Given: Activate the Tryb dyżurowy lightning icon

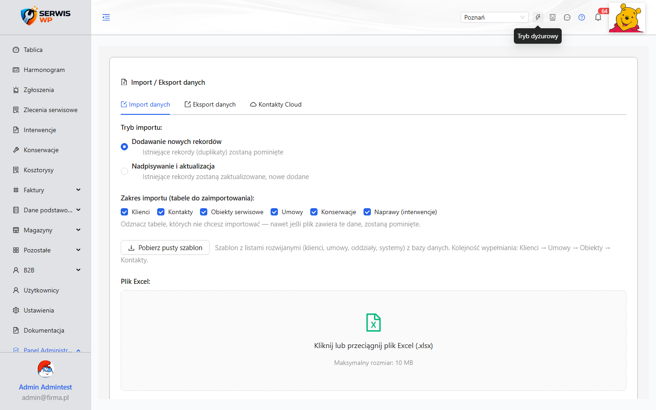Looking at the screenshot, I should [x=538, y=17].
